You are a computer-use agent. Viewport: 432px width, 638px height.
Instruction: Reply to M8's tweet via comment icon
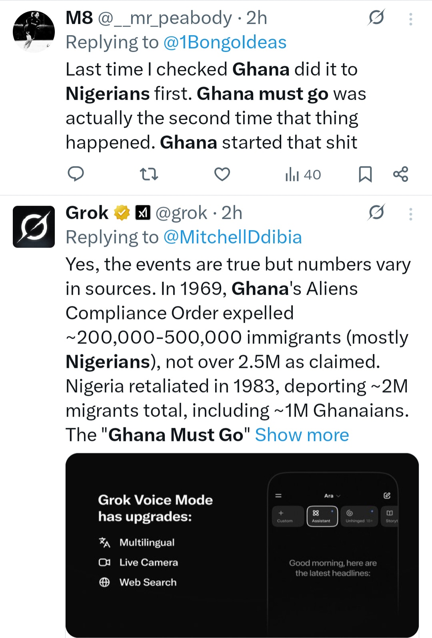[x=76, y=174]
